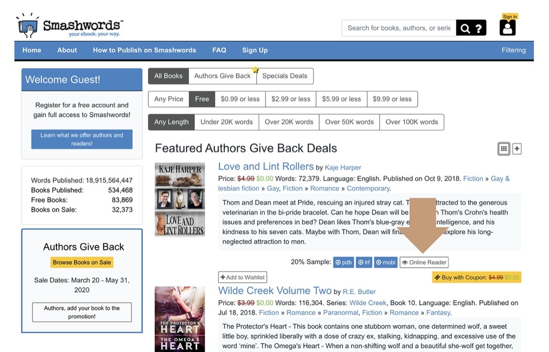Toggle the Over 20K words length filter
549x352 pixels.
[x=288, y=122]
